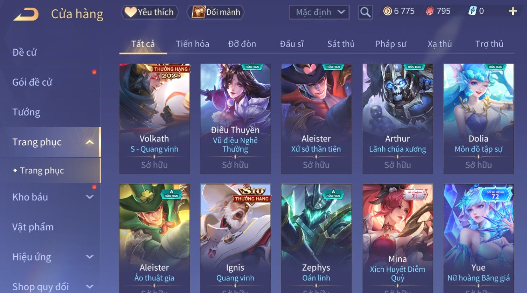This screenshot has height=293, width=527.
Task: Open the Mặc định sort dropdown
Action: 319,12
